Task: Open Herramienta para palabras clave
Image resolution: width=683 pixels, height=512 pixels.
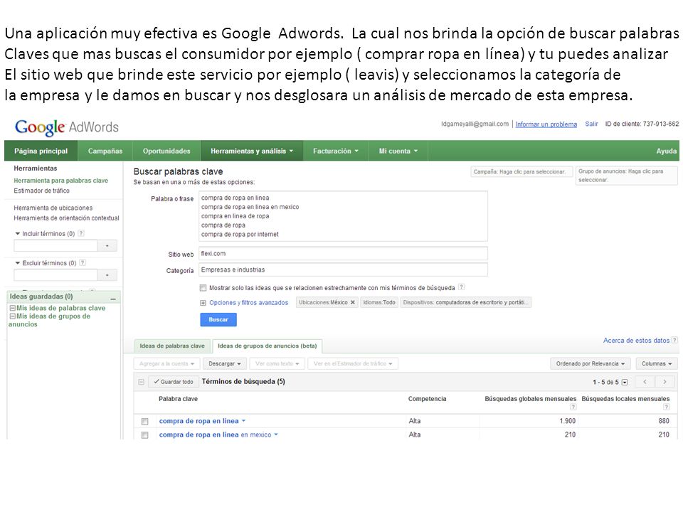Action: (60, 180)
